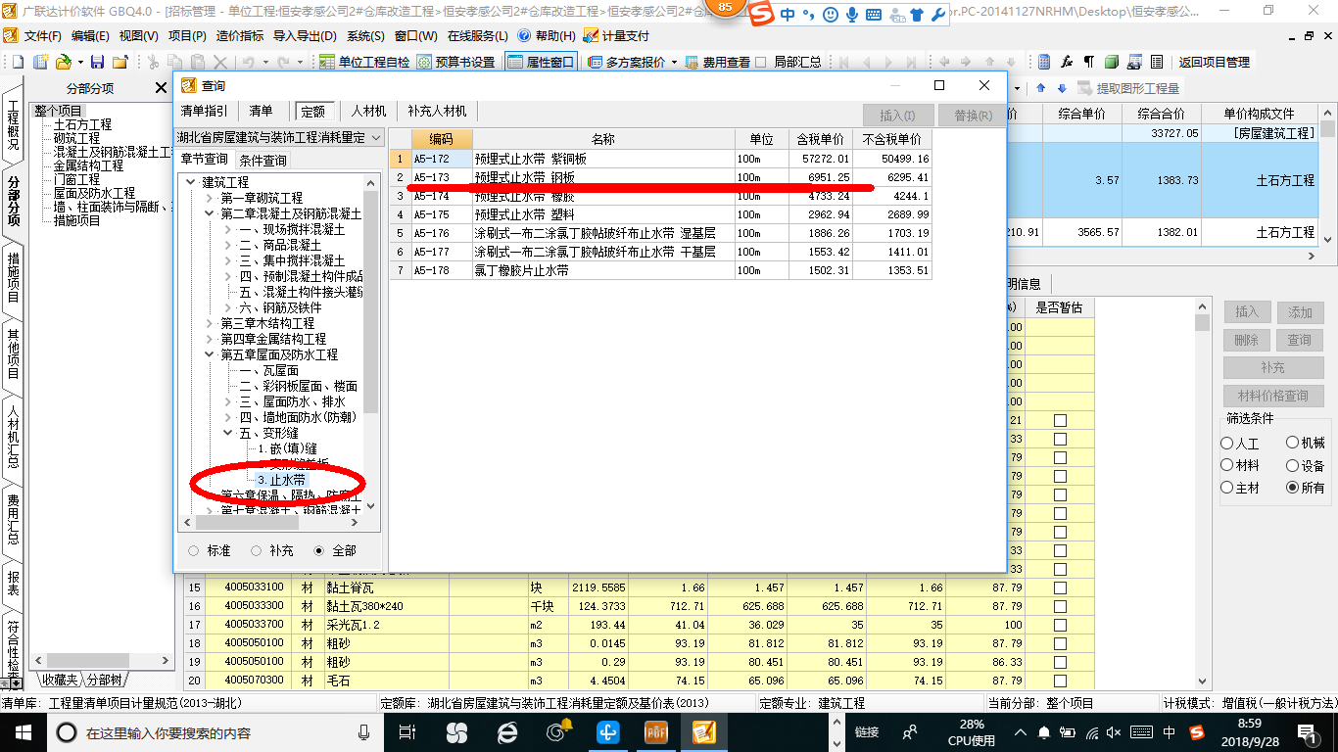Switch to the 清单指引 tab

[x=204, y=112]
